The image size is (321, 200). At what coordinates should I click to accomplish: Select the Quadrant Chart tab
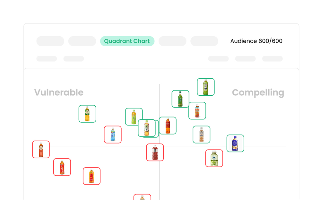(x=127, y=41)
